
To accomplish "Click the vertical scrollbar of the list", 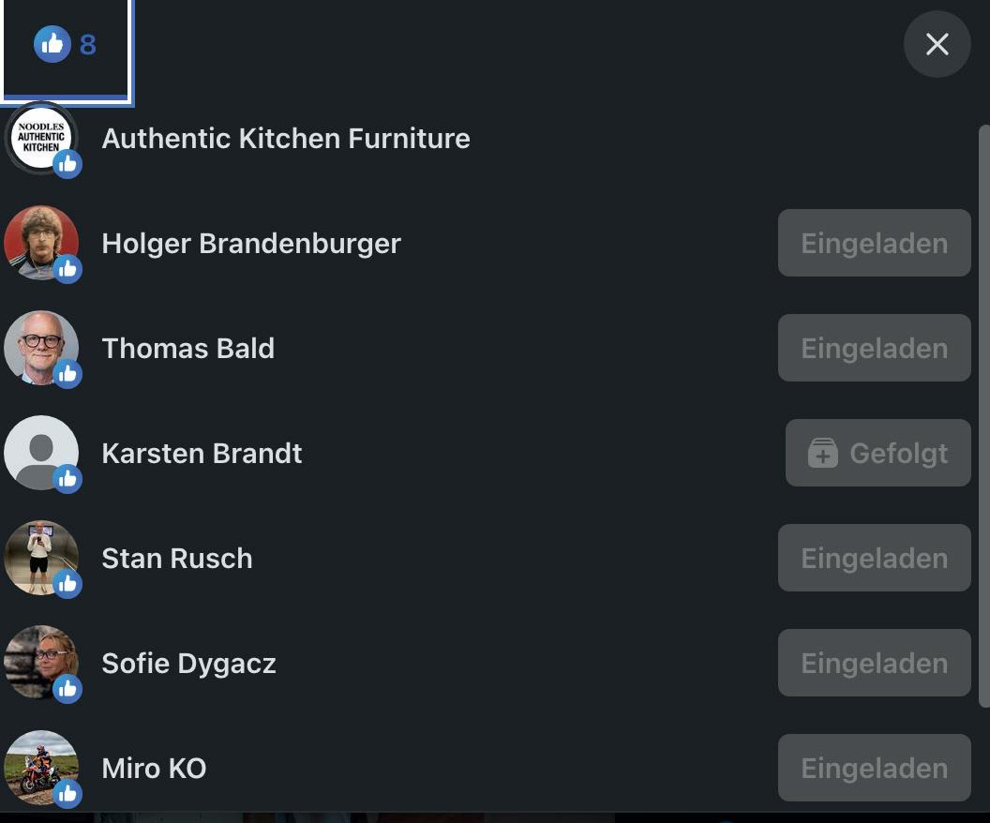I will pos(983,412).
